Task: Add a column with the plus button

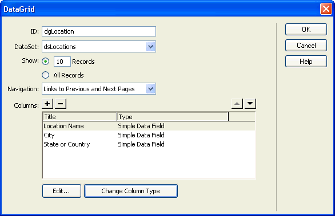Action: (x=47, y=104)
